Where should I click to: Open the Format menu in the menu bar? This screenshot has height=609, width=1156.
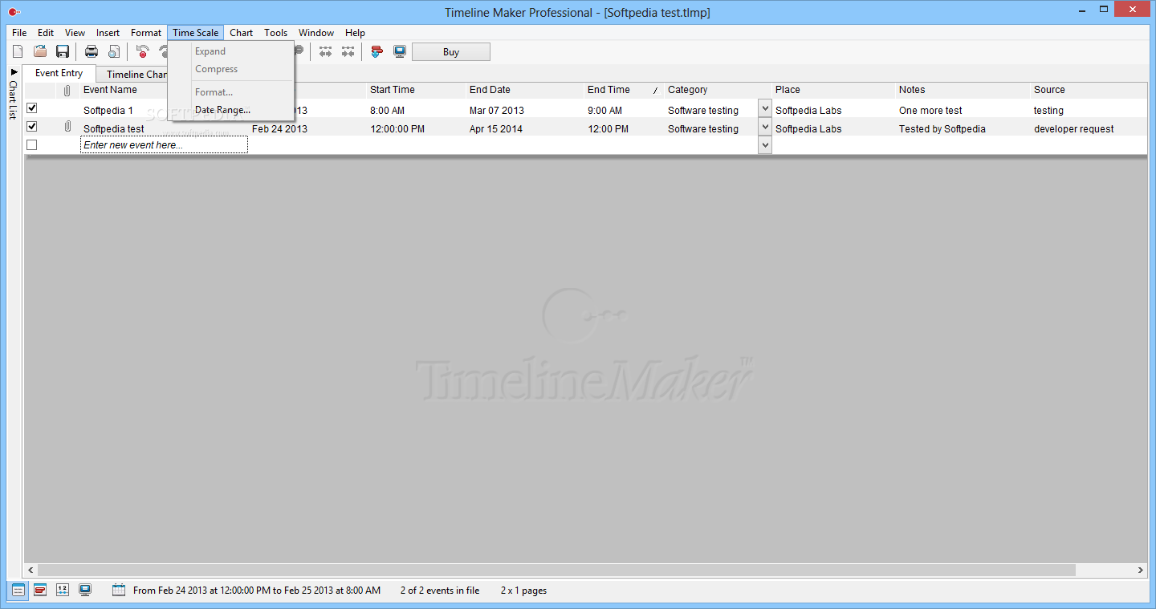point(146,33)
